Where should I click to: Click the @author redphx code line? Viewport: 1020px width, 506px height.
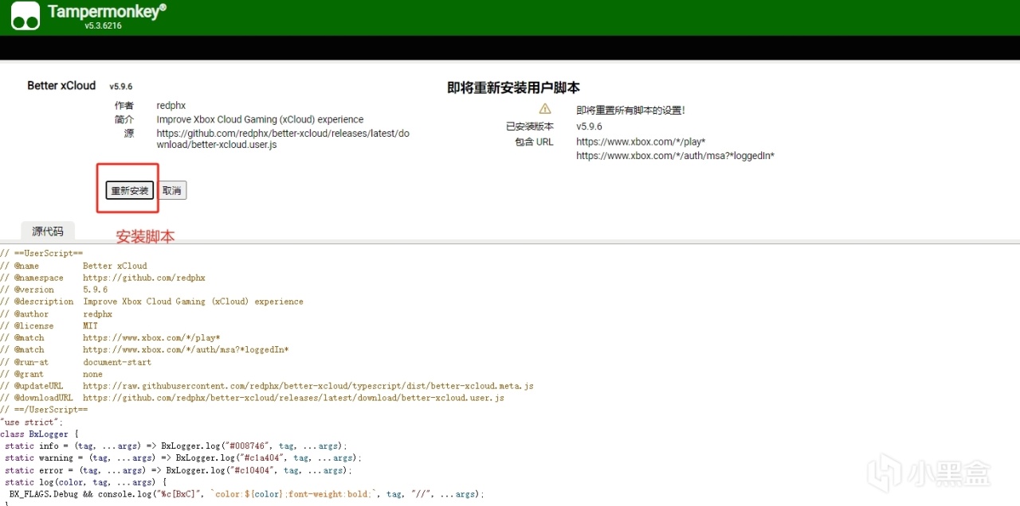58,314
